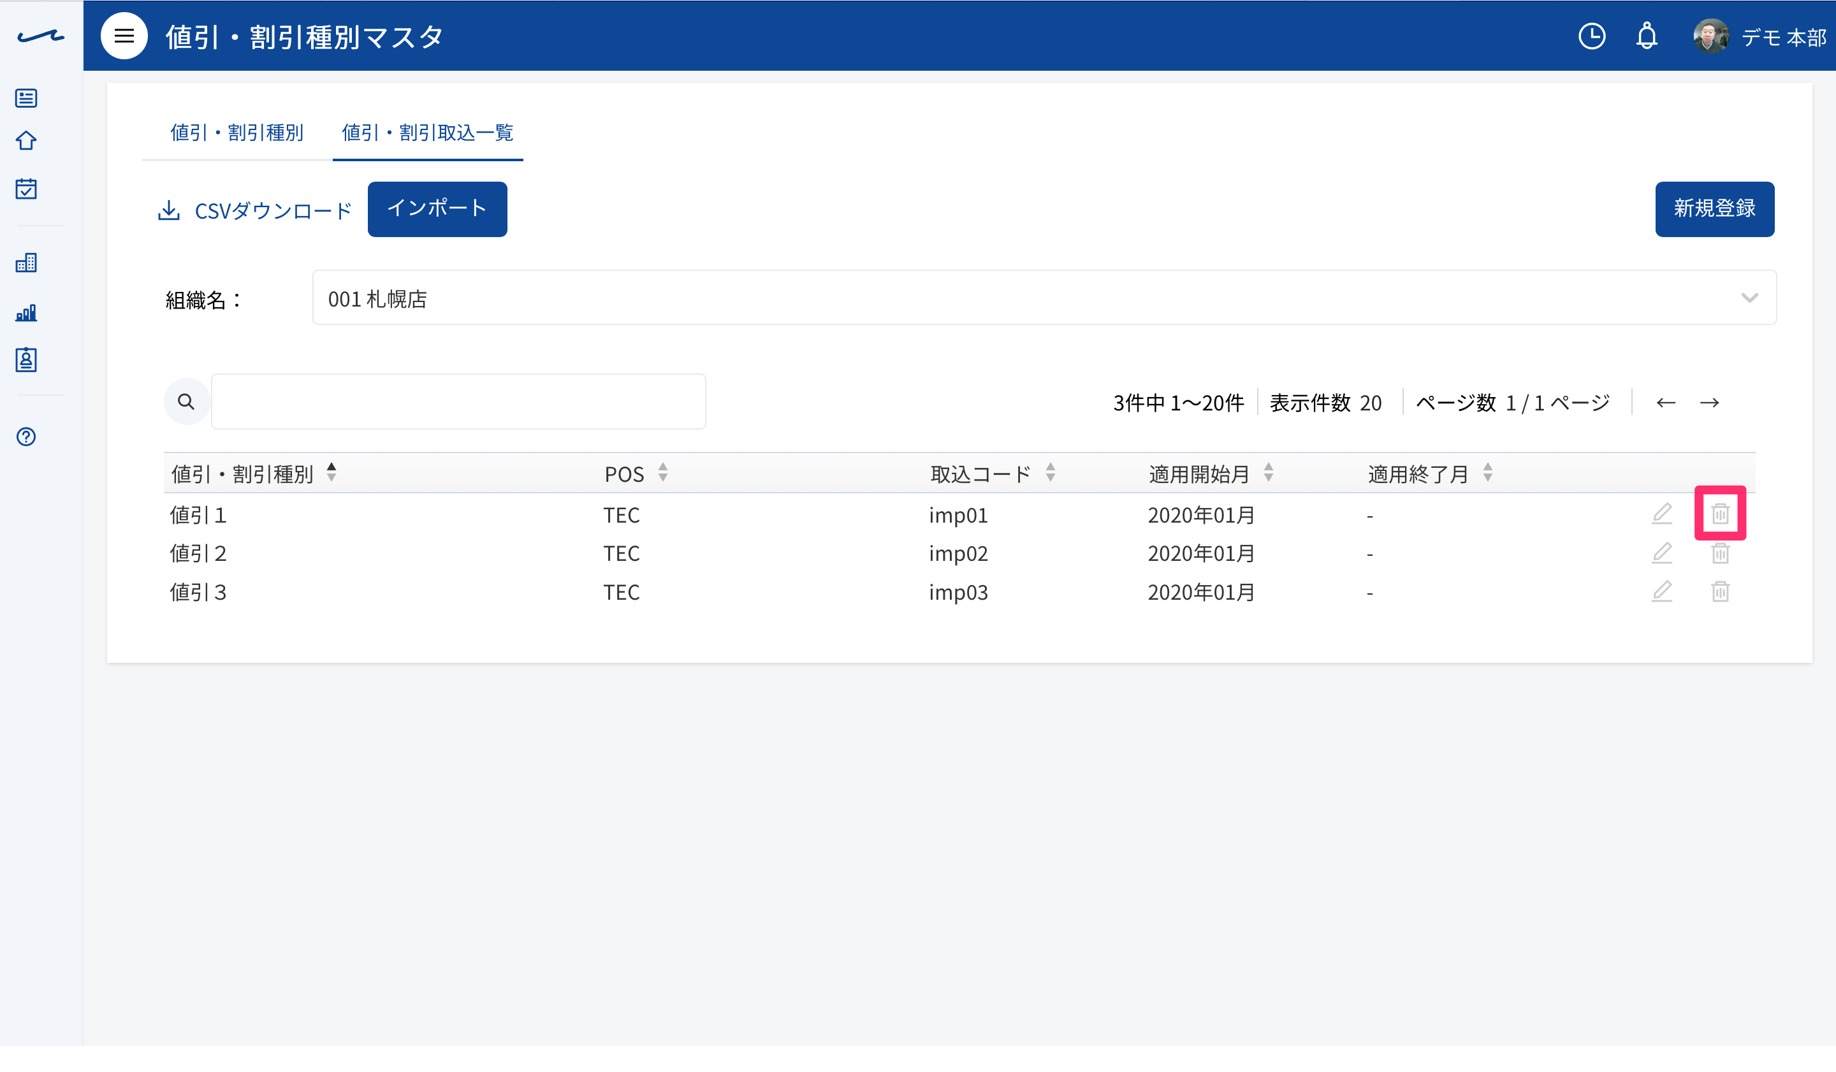Switch to 値引・割引取込一覧 tab
The height and width of the screenshot is (1072, 1836).
(x=428, y=133)
